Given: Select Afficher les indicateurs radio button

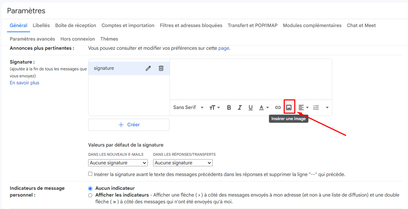Looking at the screenshot, I should point(90,195).
